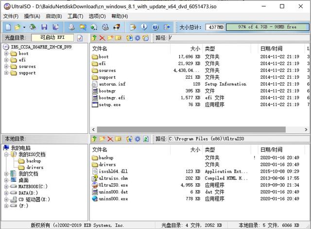Viewport: 311px width, 229px height.
Task: Click the burn CD/DVD image icon
Action: click(117, 27)
